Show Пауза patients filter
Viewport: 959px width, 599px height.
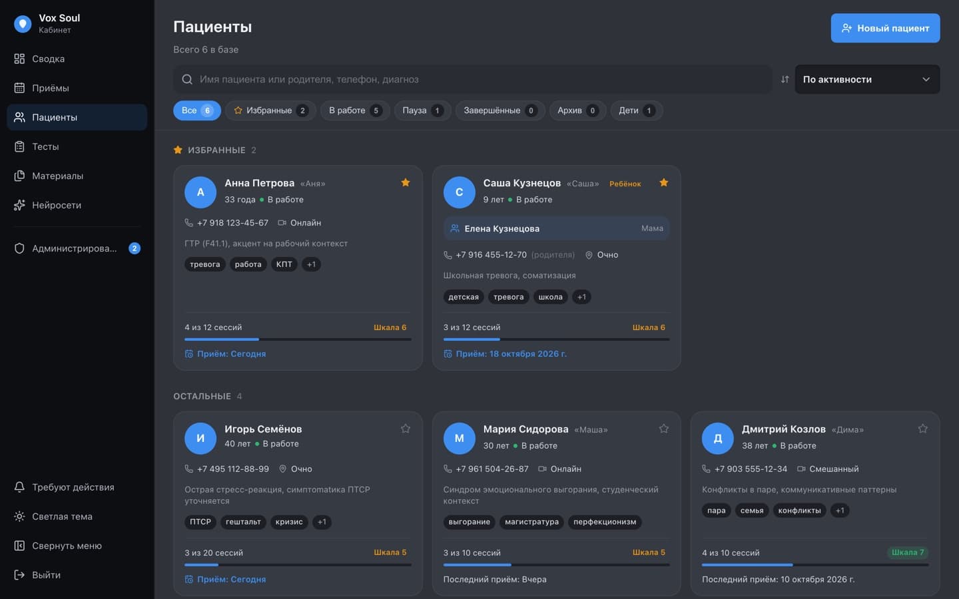422,110
